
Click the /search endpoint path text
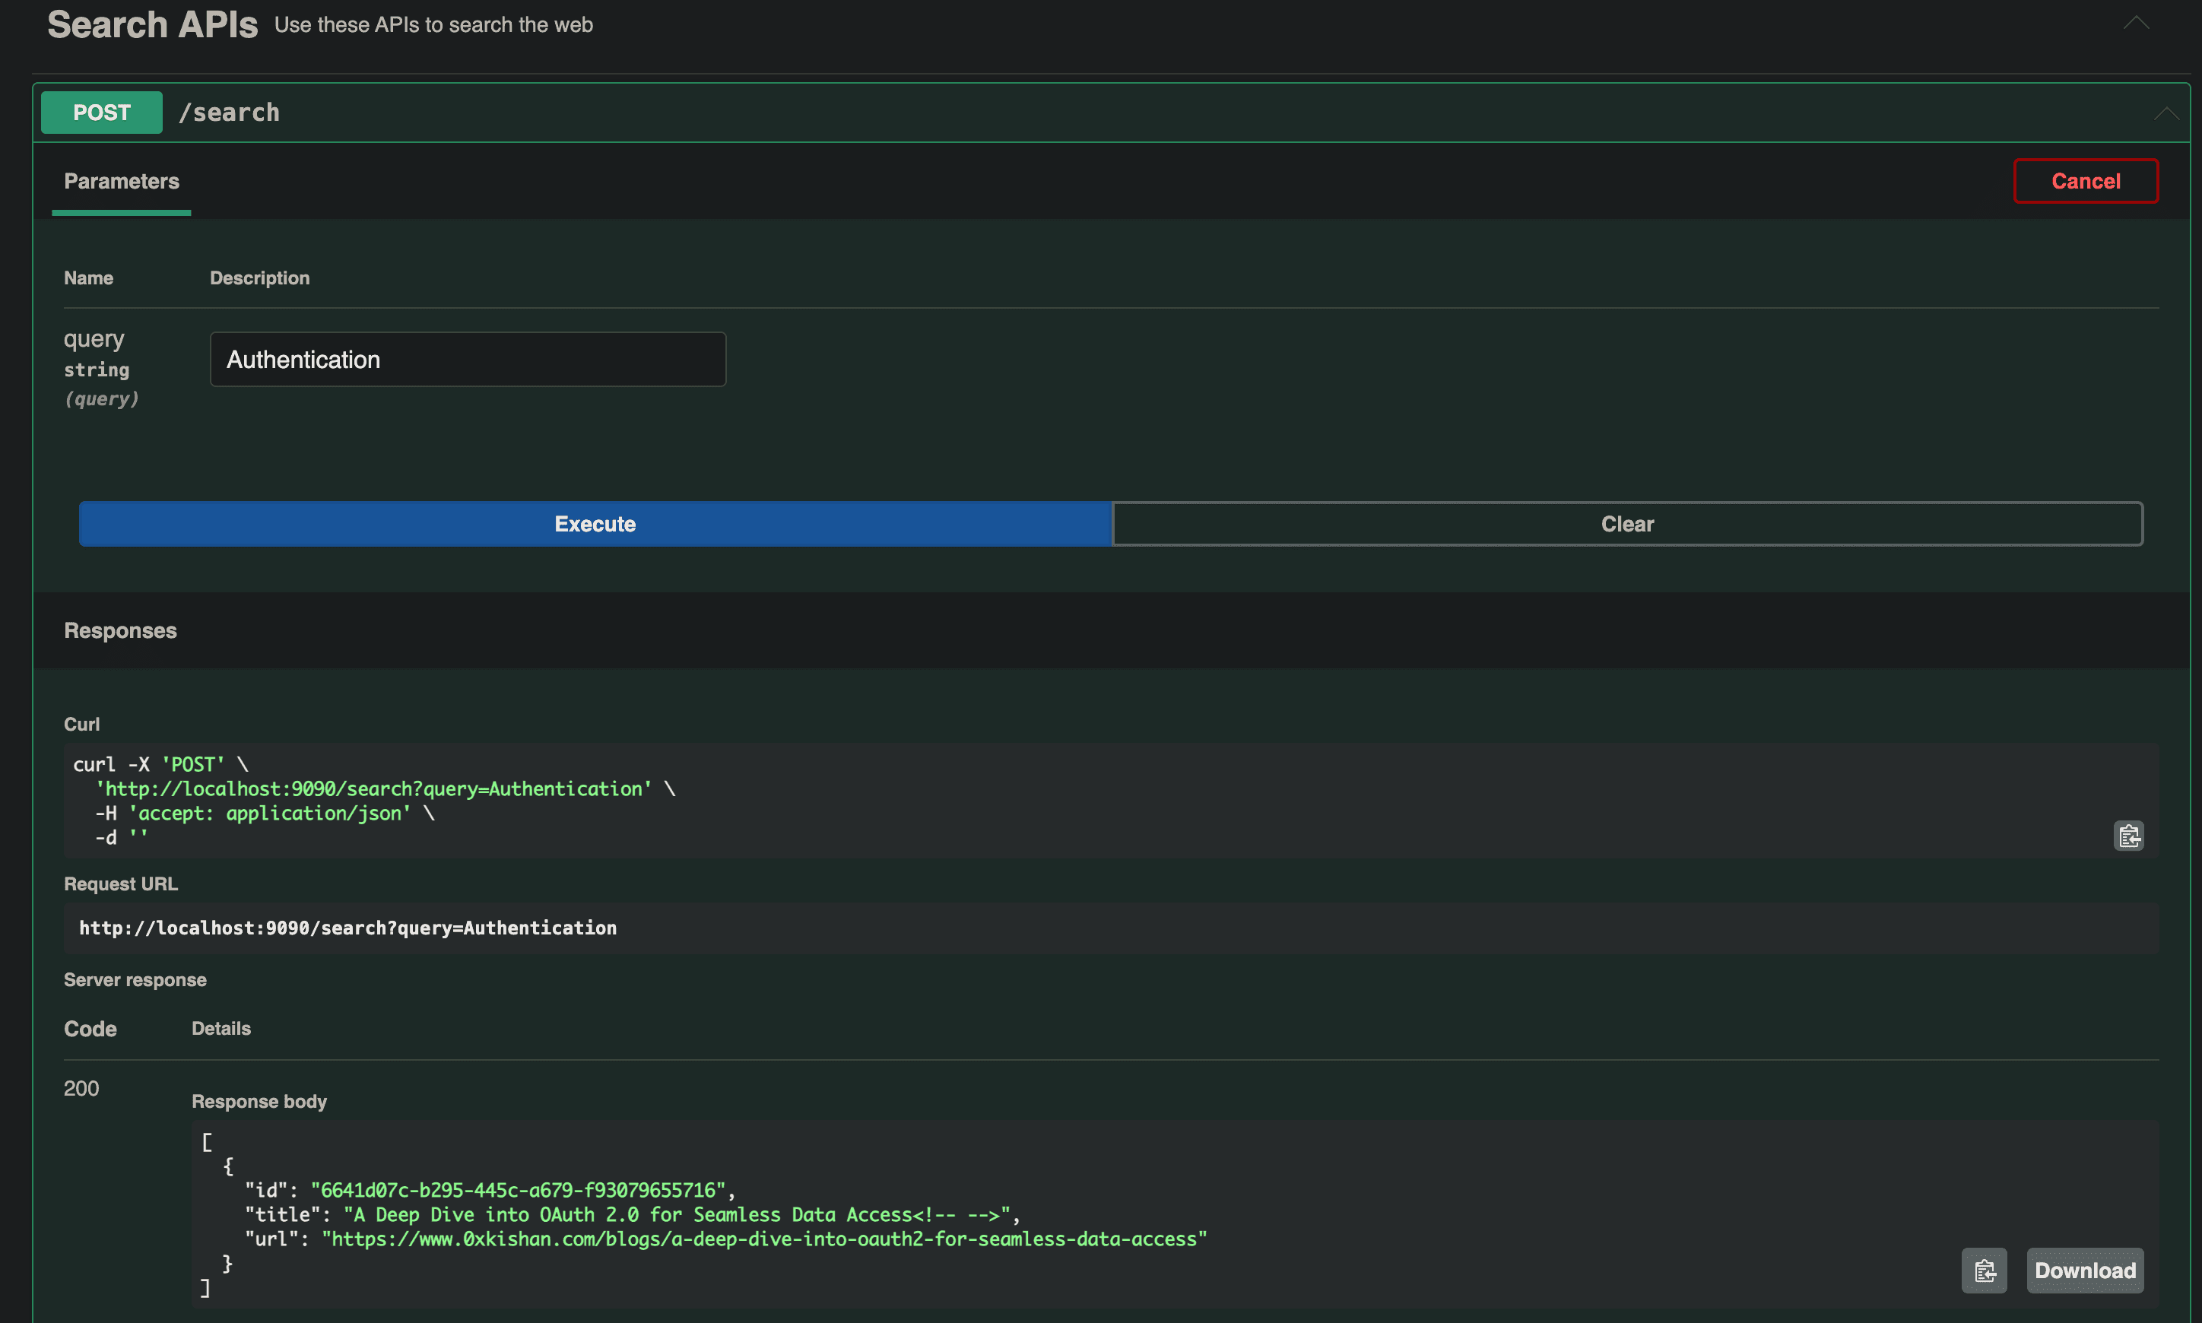[229, 113]
